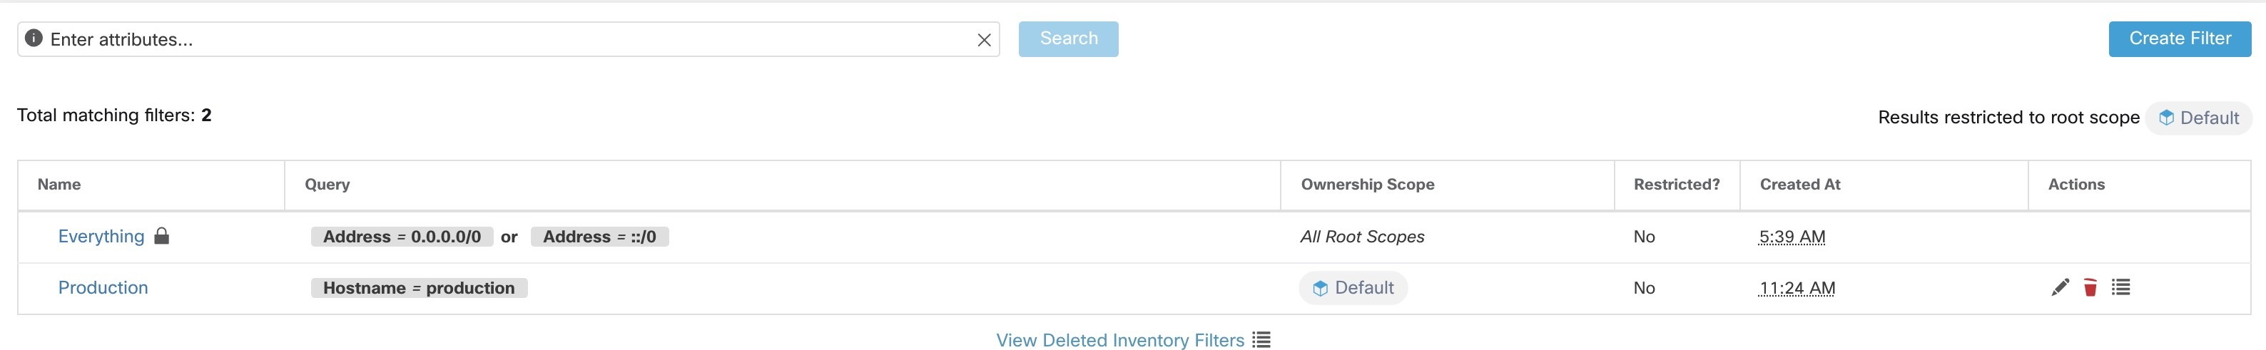Screen dimensions: 2266x350
Task: Open the Production filter's list icon
Action: tap(2121, 287)
